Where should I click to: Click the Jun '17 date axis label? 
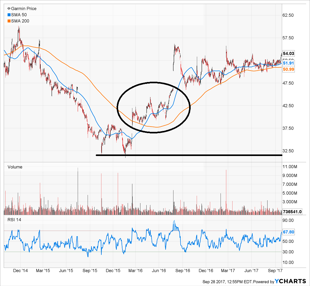pos(251,271)
